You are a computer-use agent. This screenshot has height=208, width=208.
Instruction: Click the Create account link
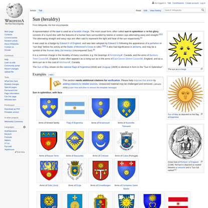point(192,3)
